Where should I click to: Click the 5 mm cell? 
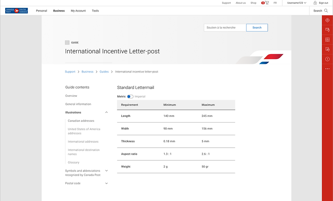pos(205,141)
